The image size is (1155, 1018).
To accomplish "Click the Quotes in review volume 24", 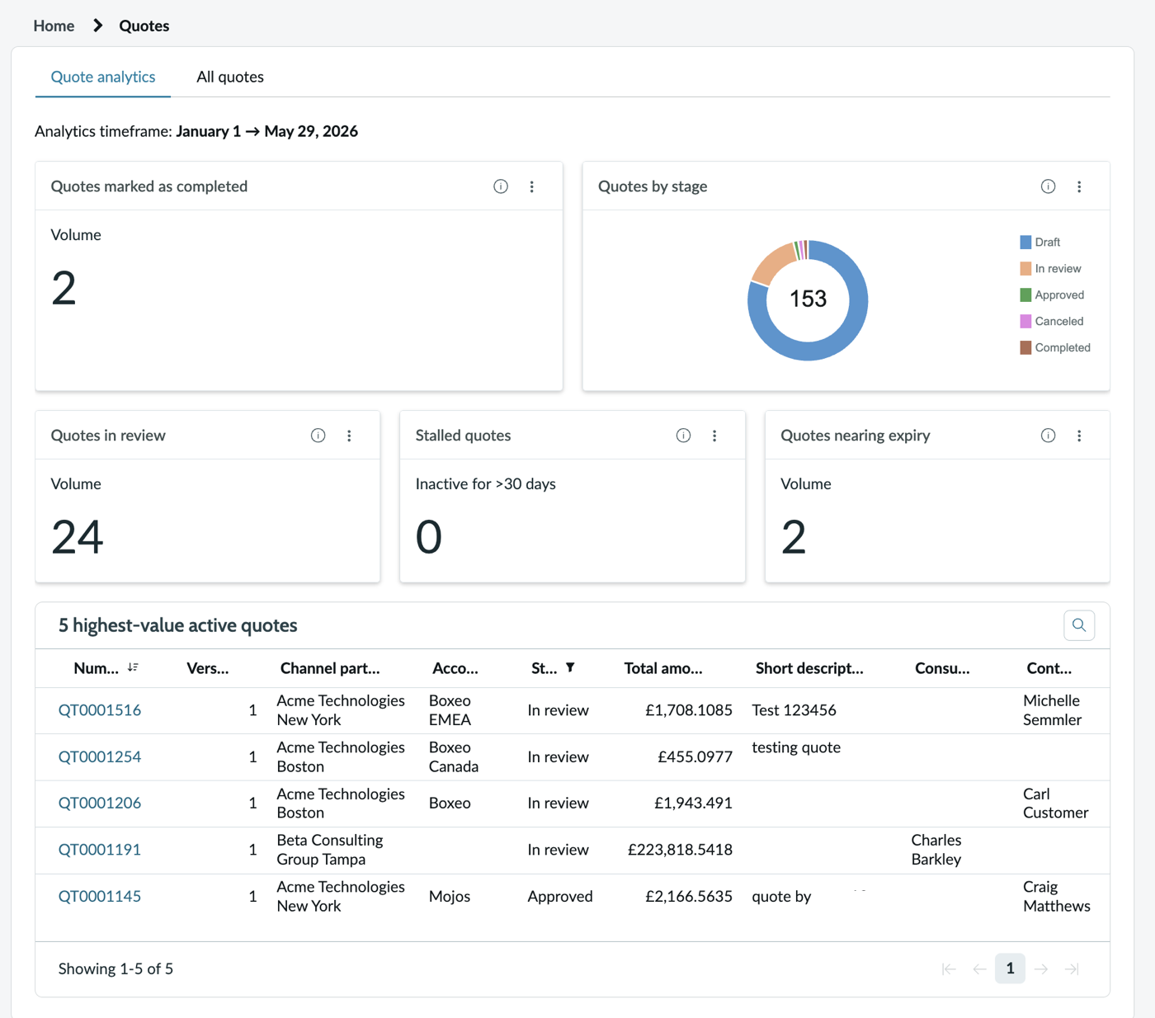I will coord(78,537).
